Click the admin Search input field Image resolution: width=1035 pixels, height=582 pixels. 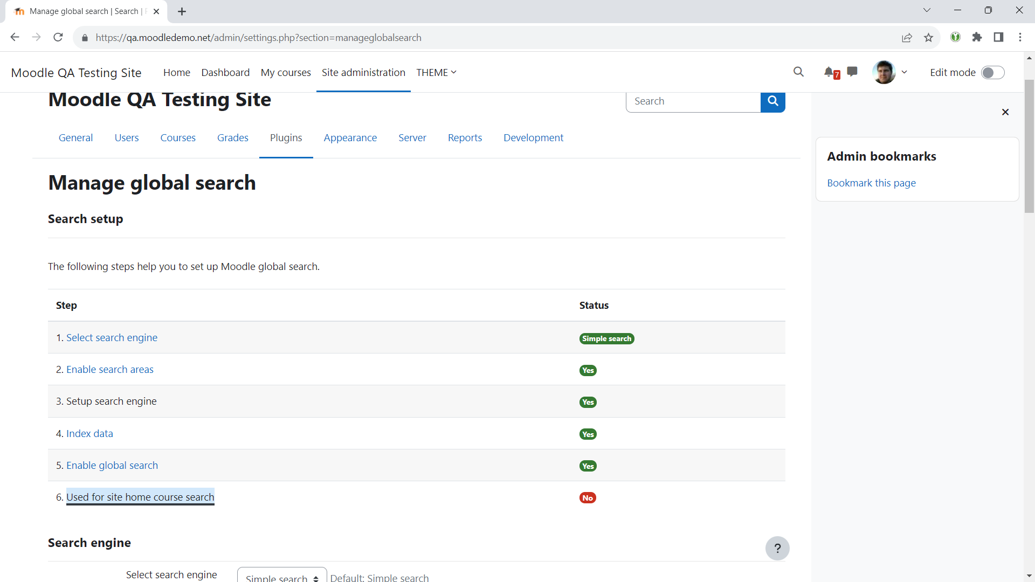pyautogui.click(x=693, y=101)
